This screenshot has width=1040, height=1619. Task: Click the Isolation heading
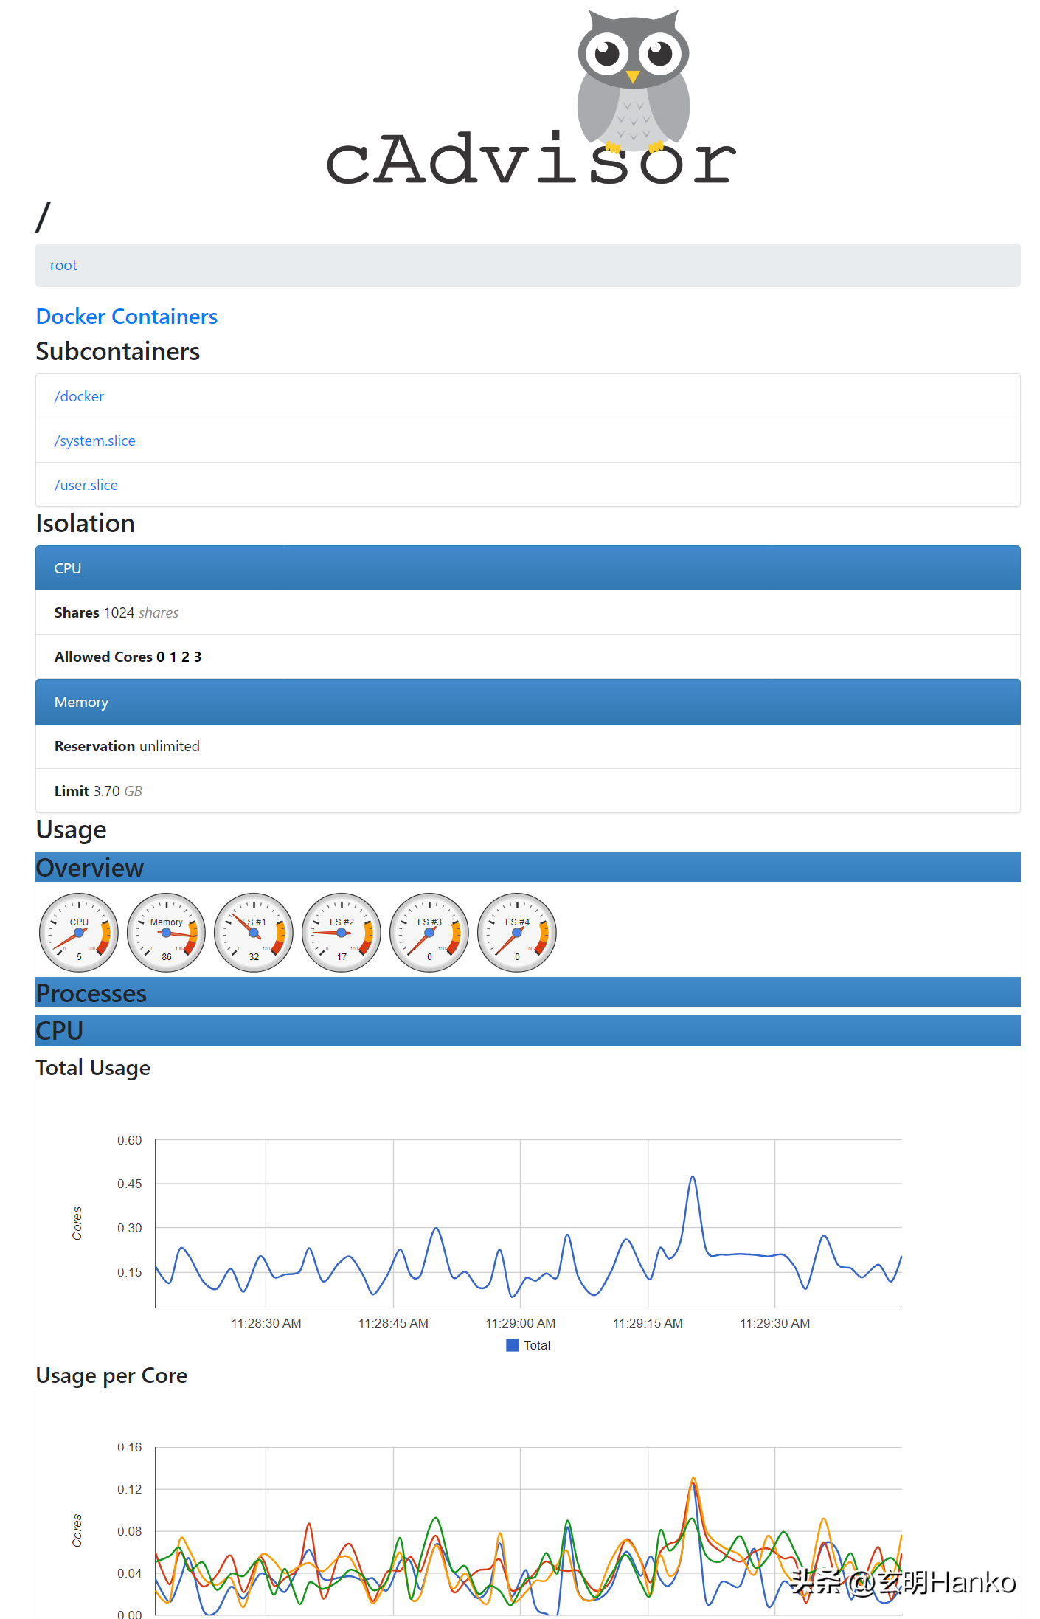tap(86, 523)
